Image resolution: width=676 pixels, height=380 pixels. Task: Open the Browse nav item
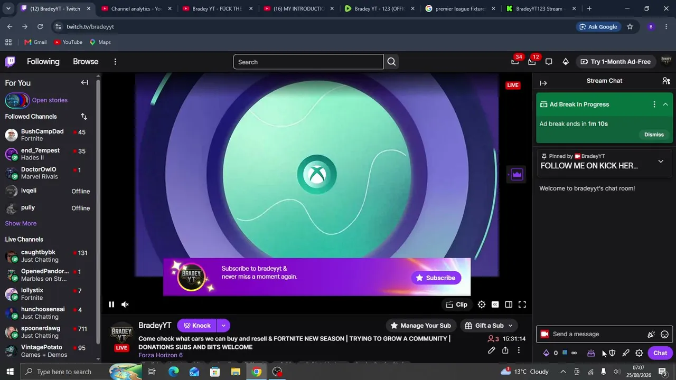86,62
